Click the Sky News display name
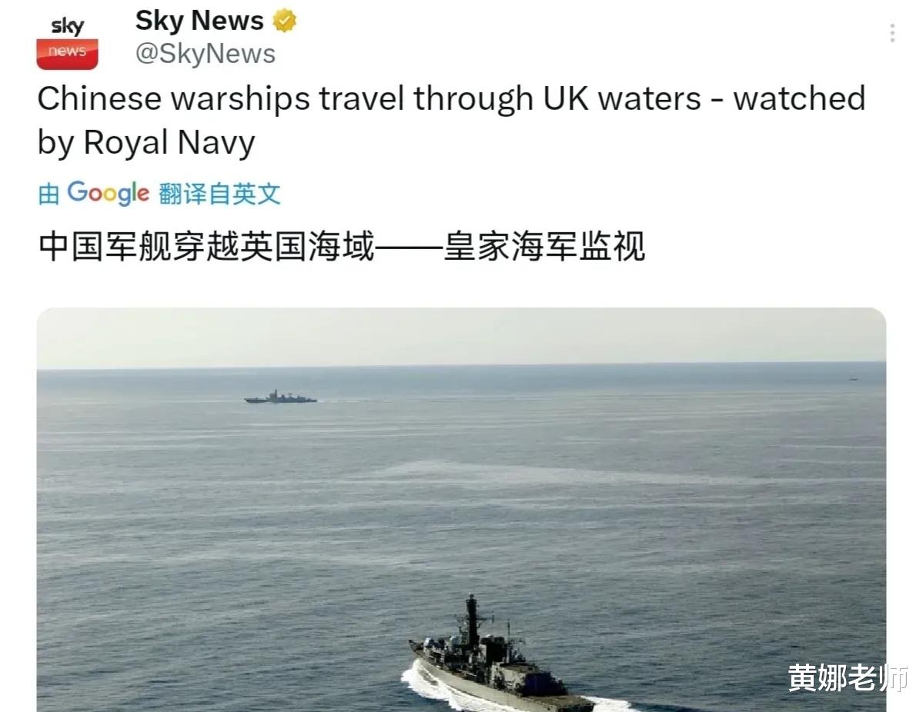The width and height of the screenshot is (923, 712). tap(199, 22)
